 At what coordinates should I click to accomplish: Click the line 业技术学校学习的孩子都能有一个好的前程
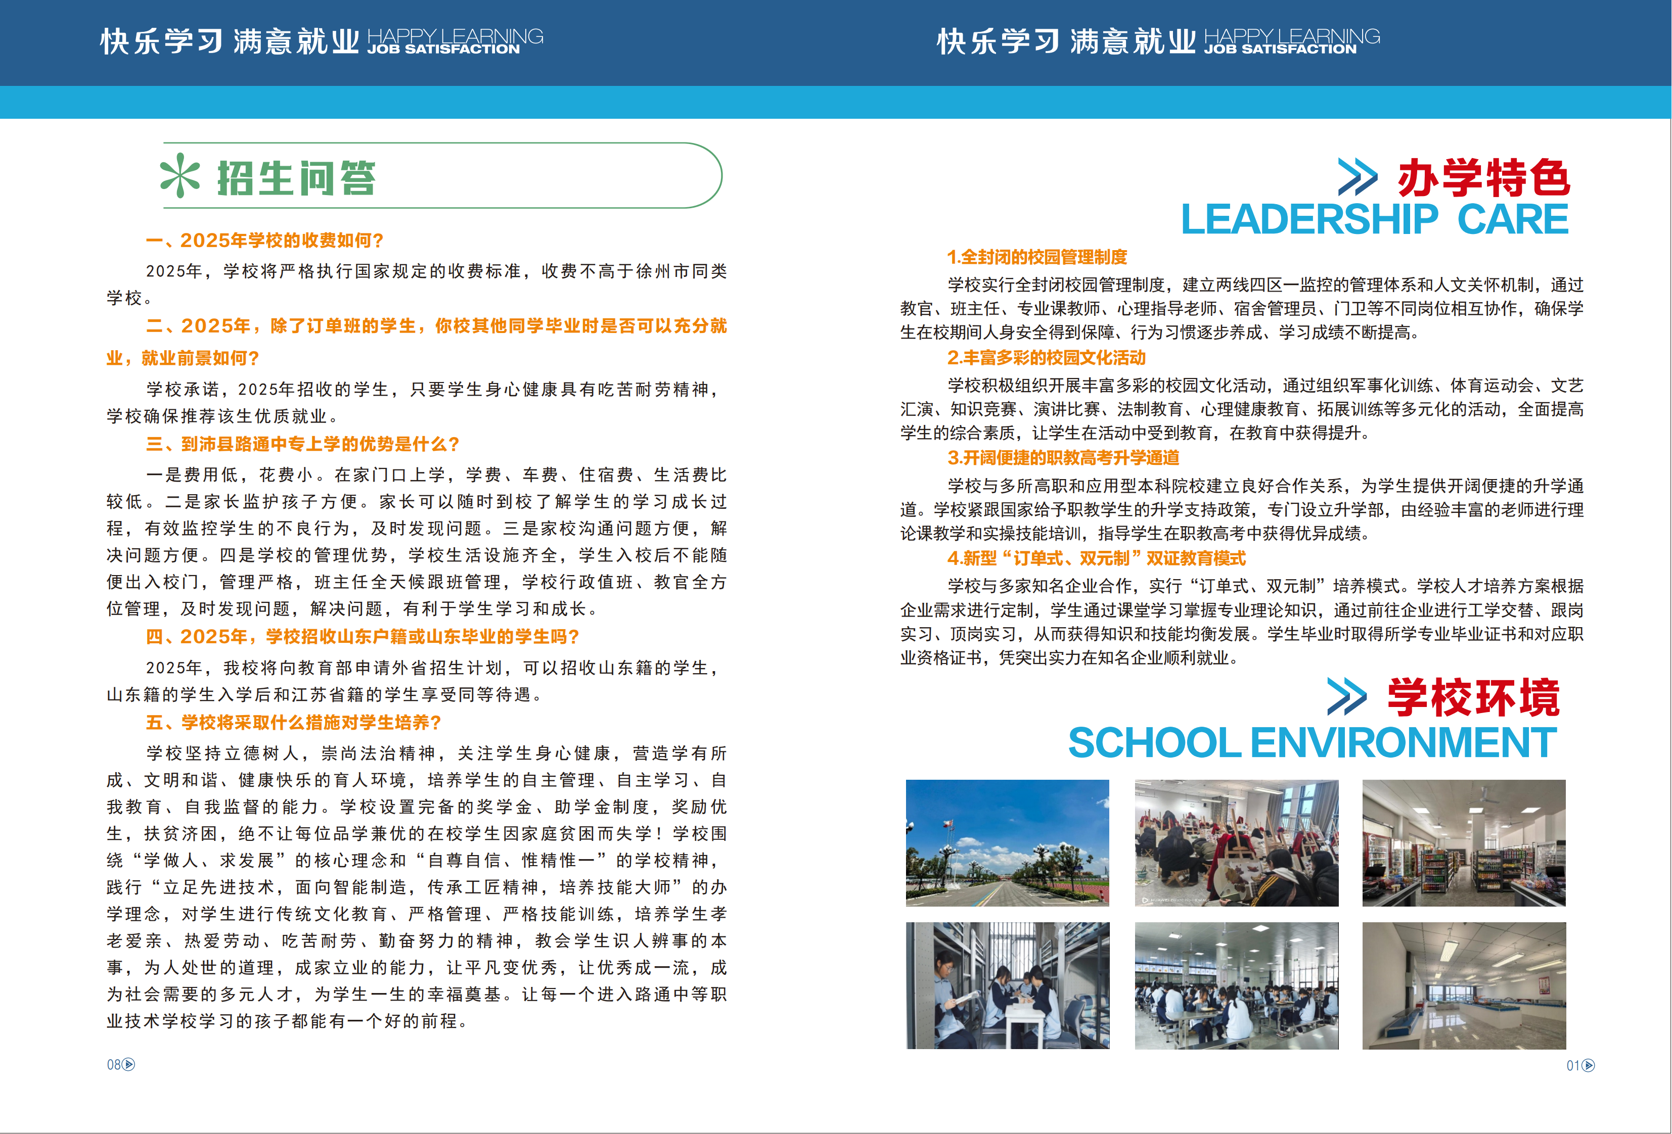288,1021
